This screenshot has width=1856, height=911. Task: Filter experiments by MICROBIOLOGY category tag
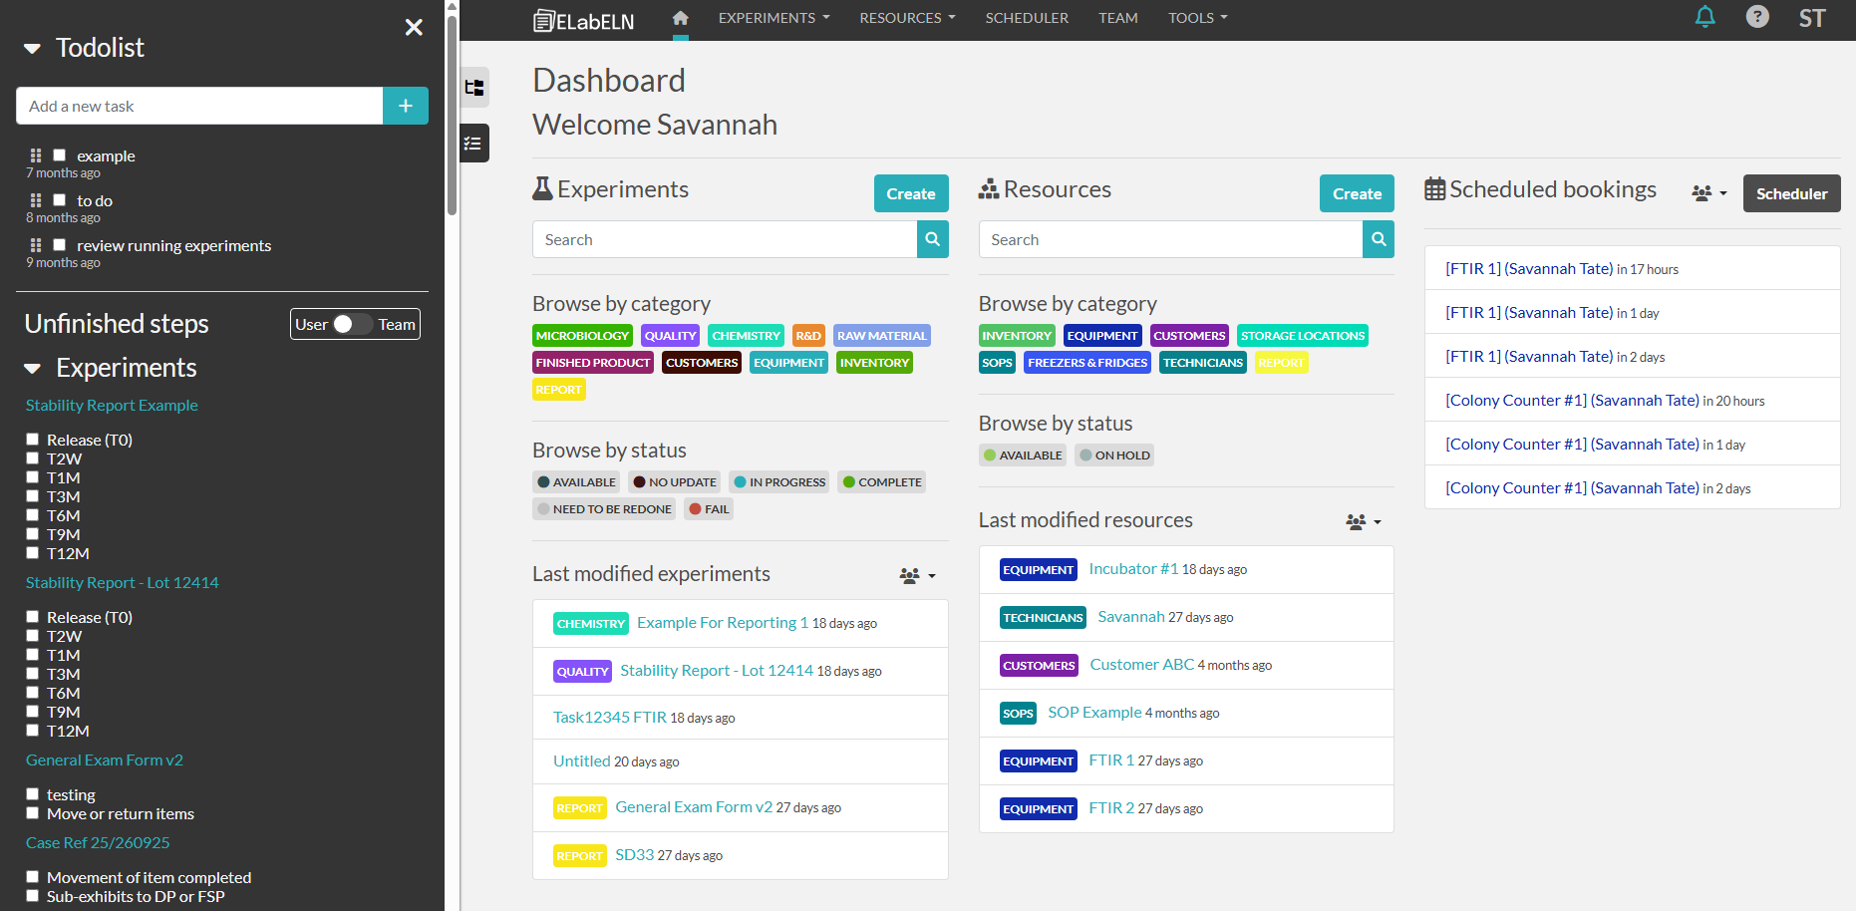coord(582,336)
